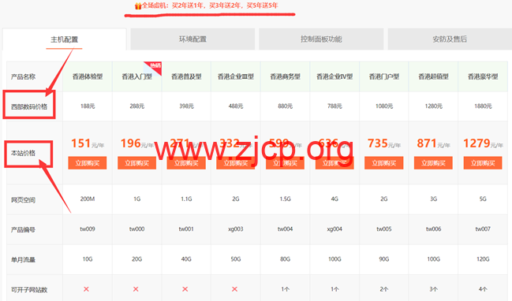
Task: Click red X under 香港普及型 sub-sites
Action: [185, 289]
